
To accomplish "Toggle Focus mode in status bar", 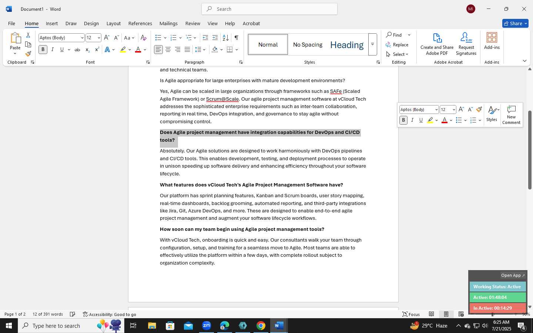I will (411, 314).
